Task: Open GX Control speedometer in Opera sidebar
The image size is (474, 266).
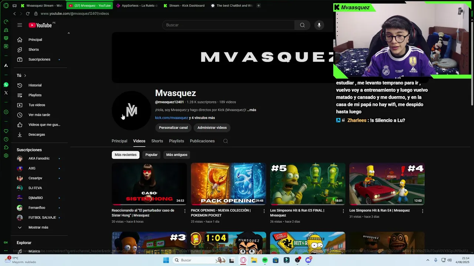Action: 6,22
